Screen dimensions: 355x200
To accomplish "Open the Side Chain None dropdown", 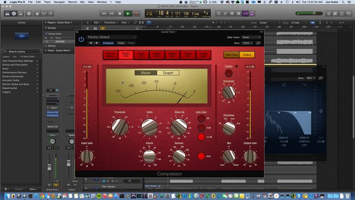I will point(251,37).
